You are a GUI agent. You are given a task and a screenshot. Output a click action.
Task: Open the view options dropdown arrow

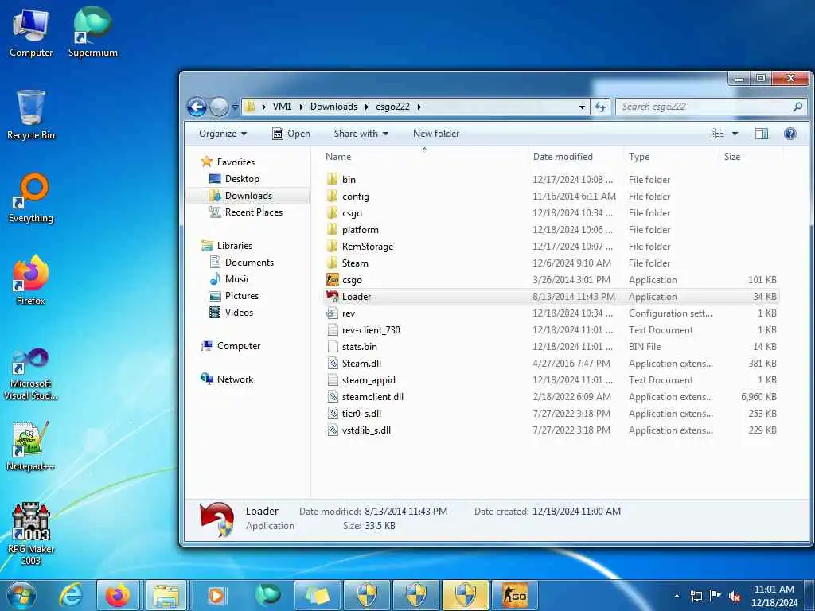click(x=735, y=134)
